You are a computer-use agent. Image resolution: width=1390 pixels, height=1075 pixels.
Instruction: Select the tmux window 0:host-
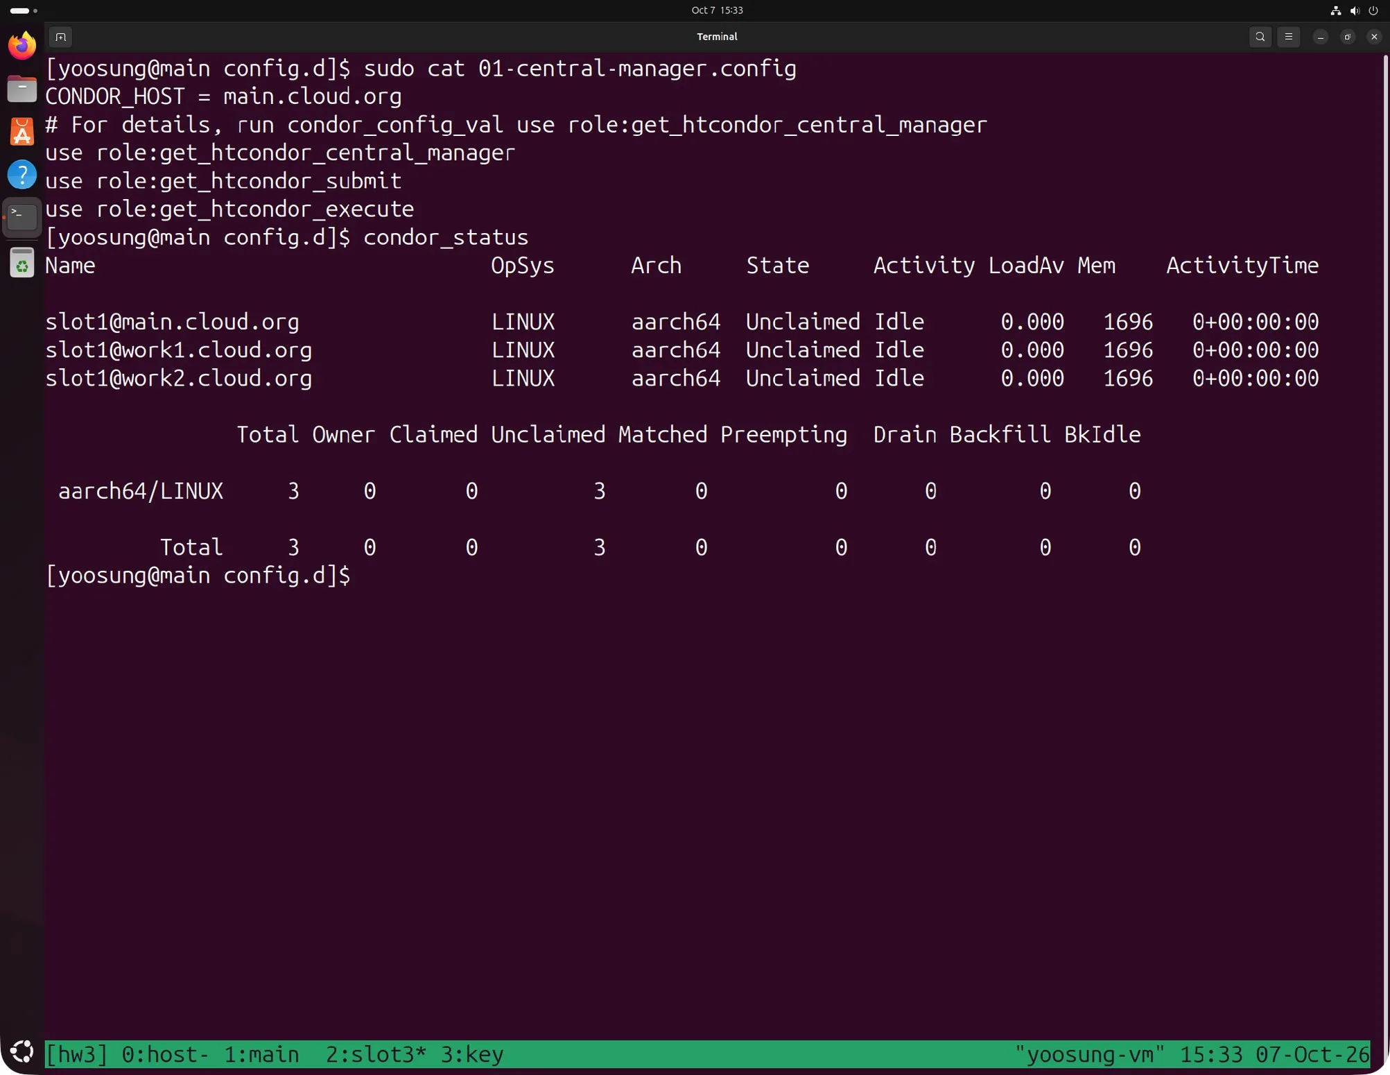[165, 1054]
